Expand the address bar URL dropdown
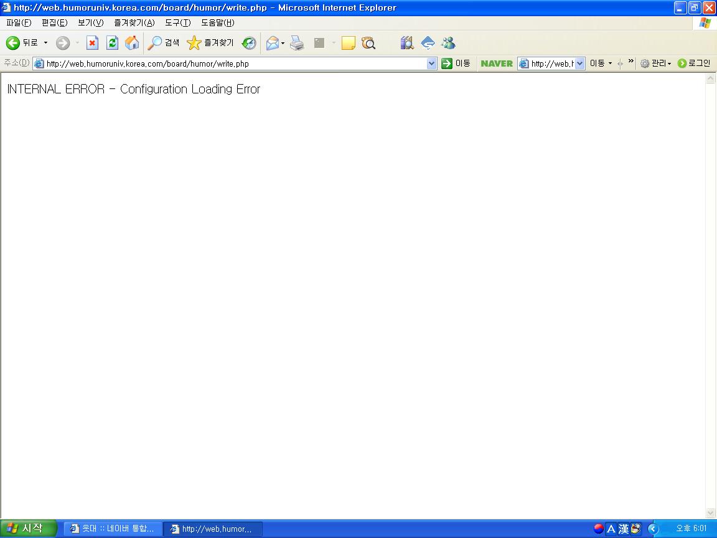Image resolution: width=717 pixels, height=538 pixels. click(432, 64)
